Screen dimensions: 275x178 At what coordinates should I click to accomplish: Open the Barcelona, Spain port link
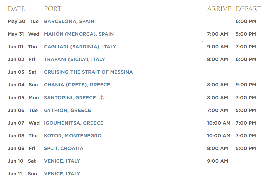(69, 21)
